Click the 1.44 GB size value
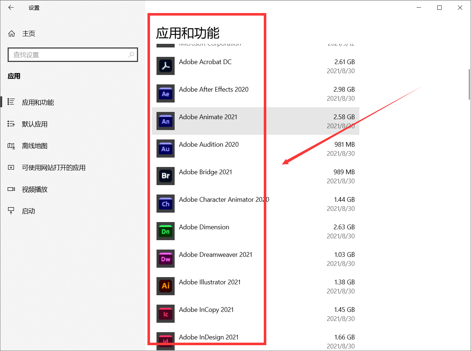Viewport: 471px width, 351px height. pos(345,200)
